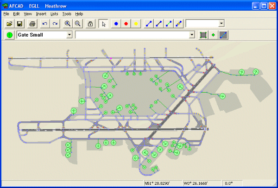Open the Edit menu

[x=16, y=14]
